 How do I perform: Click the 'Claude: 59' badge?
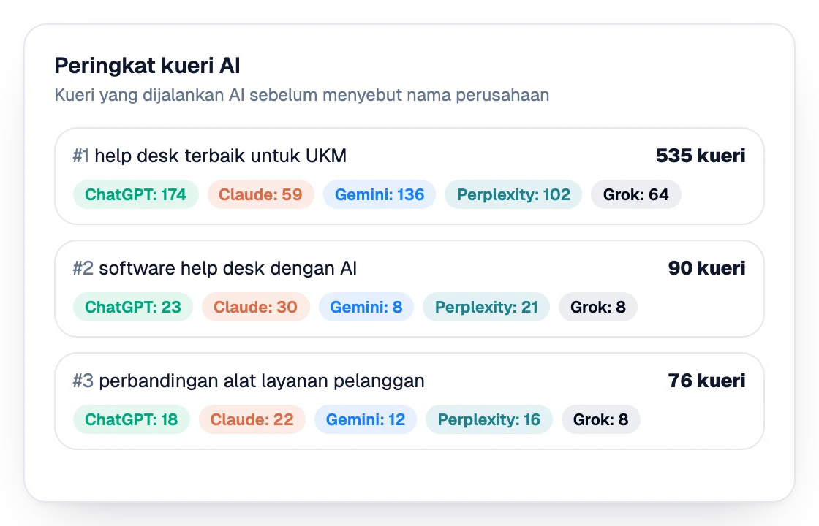[260, 194]
